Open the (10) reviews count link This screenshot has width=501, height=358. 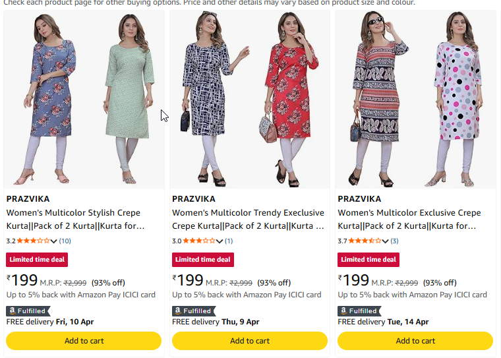coord(65,241)
